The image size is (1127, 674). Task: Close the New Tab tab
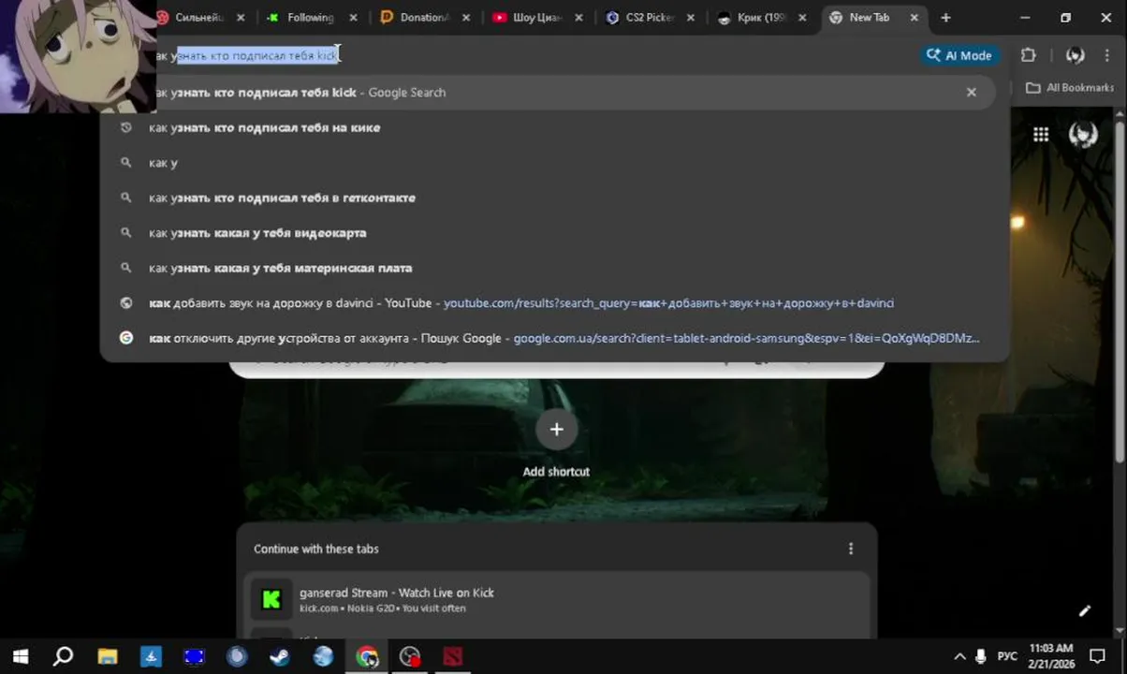[915, 18]
